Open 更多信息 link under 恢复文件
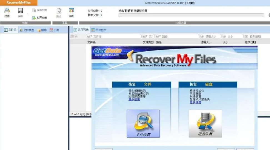 pyautogui.click(x=134, y=100)
